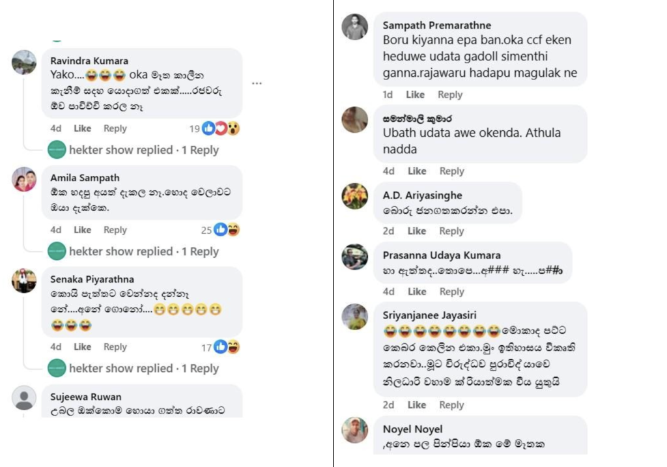Show hekter's reply under Senaka's comment
The image size is (667, 467).
143,369
